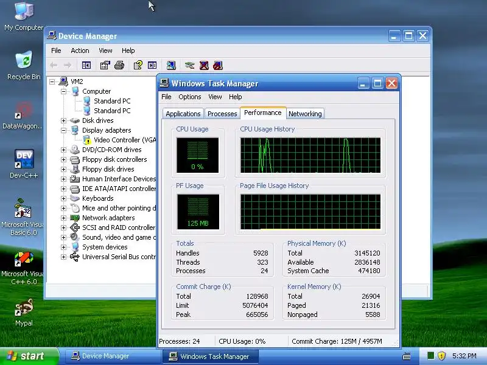Viewport: 487px width, 365px height.
Task: Click the PF Usage 125 MB gauge
Action: point(198,212)
